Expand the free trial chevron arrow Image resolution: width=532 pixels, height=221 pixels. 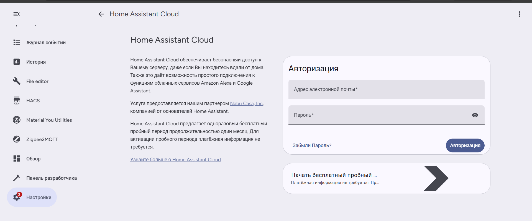click(436, 178)
